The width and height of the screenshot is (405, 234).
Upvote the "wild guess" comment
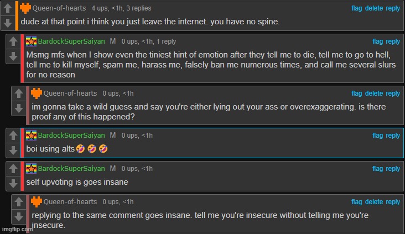pos(19,93)
